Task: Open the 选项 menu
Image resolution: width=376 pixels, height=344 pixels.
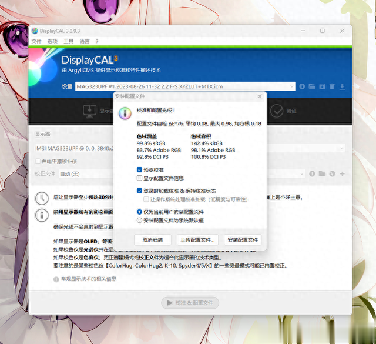Action: tap(52, 41)
